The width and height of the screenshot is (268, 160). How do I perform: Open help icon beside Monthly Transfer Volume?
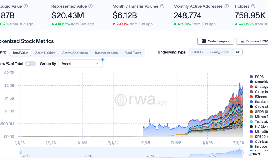(162, 6)
